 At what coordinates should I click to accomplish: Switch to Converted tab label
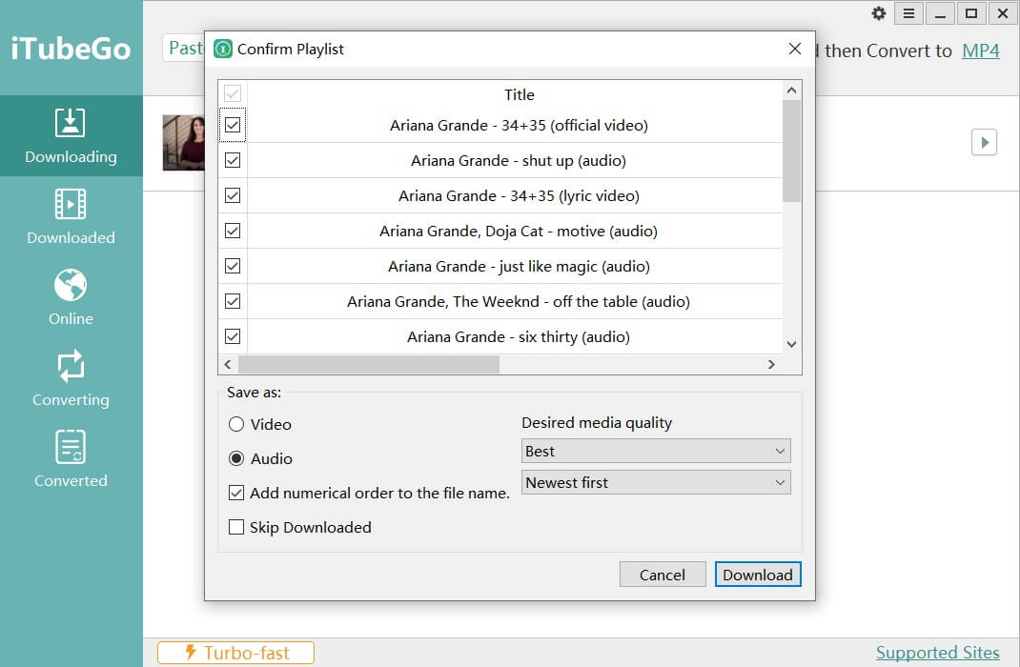click(x=71, y=480)
